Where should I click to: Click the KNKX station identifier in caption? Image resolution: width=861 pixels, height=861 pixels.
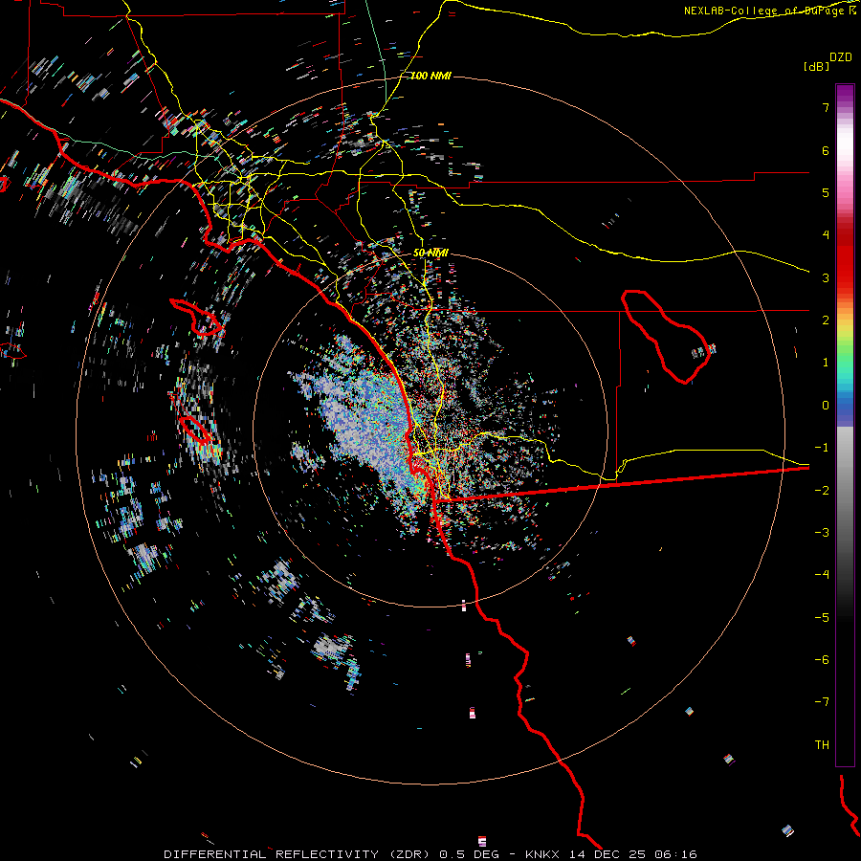tap(542, 854)
